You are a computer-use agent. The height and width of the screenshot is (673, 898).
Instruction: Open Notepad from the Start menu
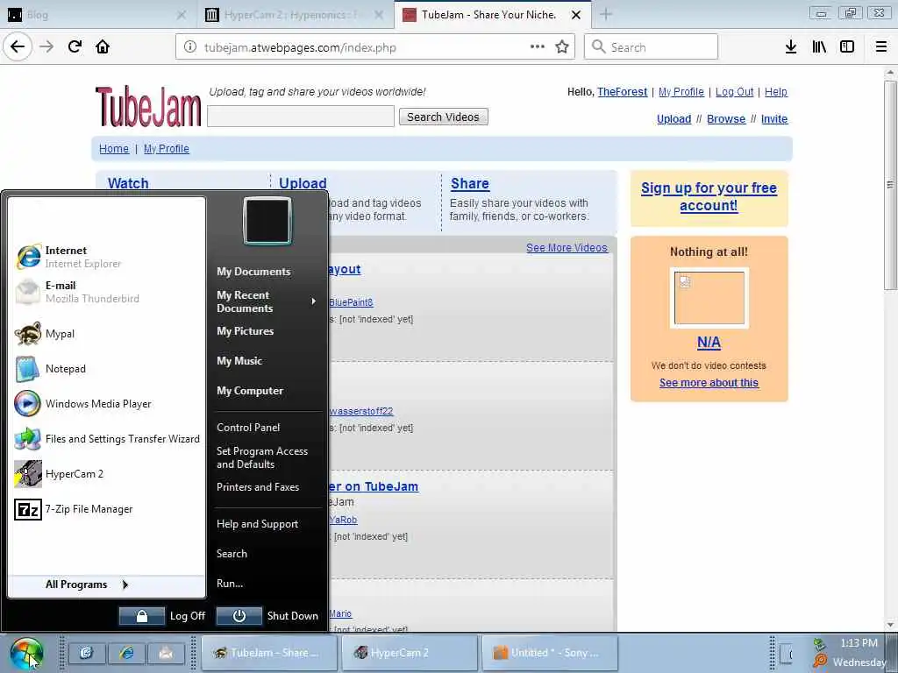coord(107,369)
